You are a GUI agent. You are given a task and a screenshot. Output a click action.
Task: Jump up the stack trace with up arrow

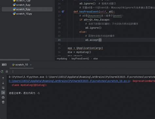3,78
